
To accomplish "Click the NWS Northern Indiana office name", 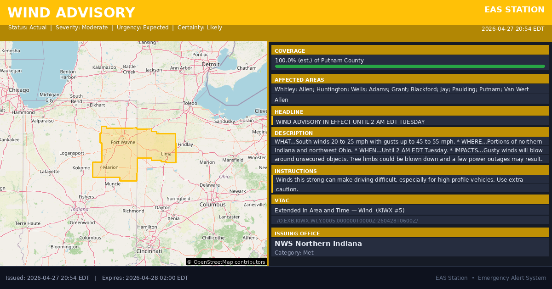I will point(318,244).
